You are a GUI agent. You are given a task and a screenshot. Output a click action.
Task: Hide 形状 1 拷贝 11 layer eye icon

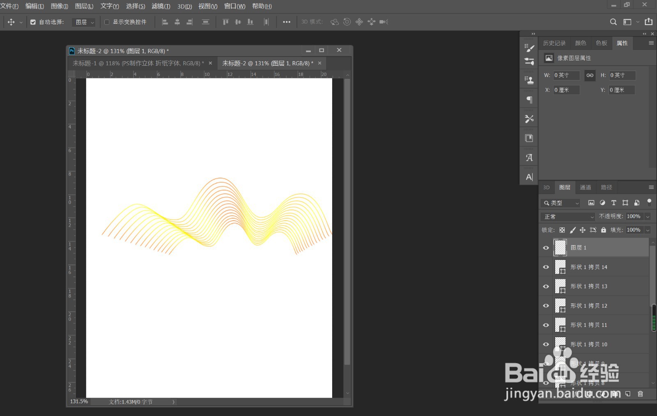pos(546,325)
